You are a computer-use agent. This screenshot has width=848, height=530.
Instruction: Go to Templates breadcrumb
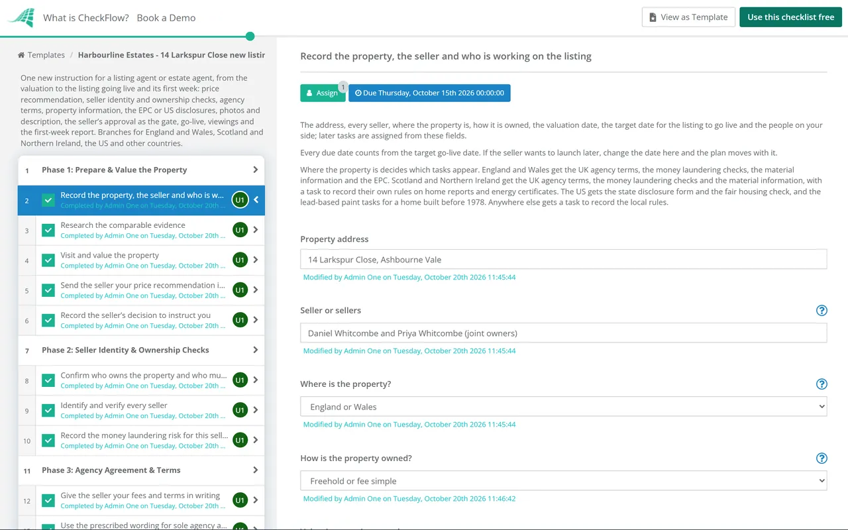coord(46,55)
